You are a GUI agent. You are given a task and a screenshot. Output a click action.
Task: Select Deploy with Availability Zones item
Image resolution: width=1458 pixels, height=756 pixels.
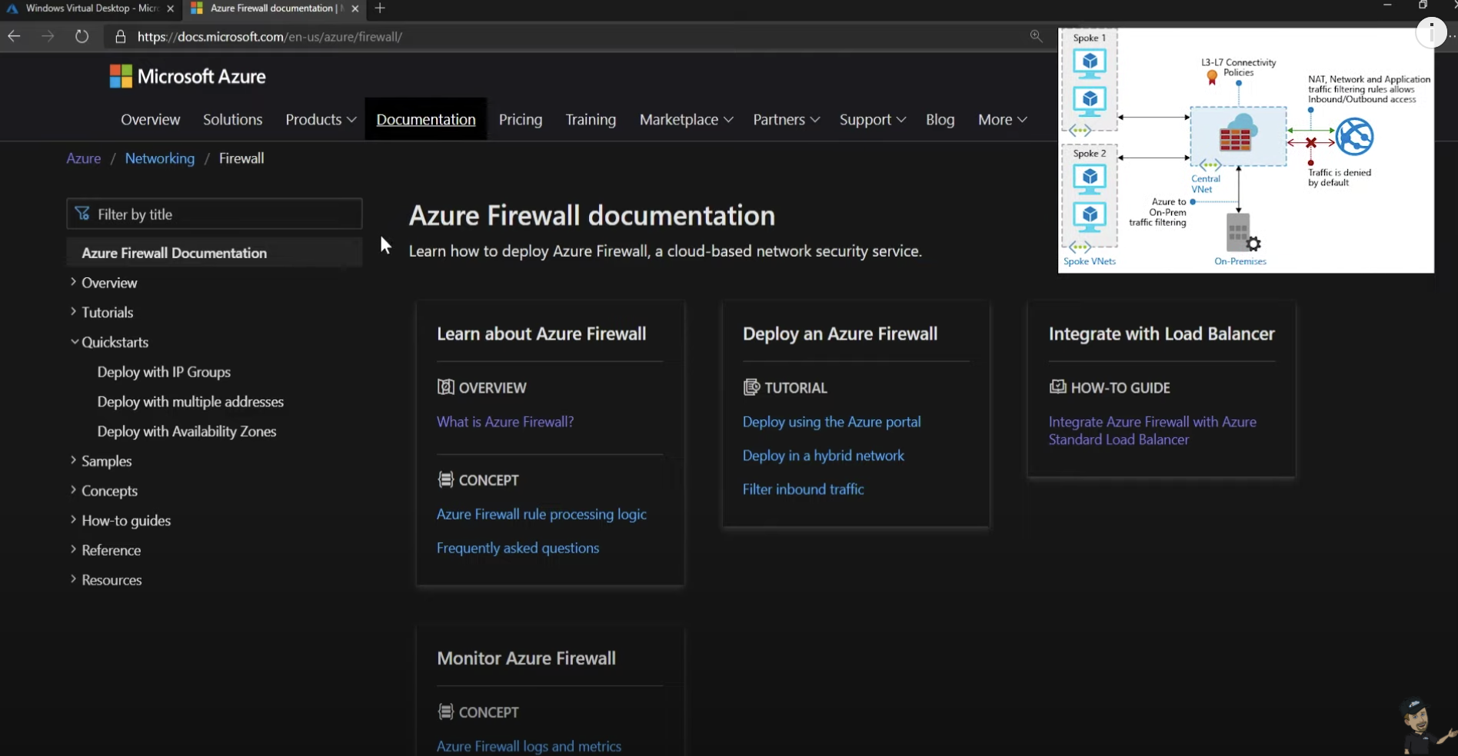click(x=186, y=431)
